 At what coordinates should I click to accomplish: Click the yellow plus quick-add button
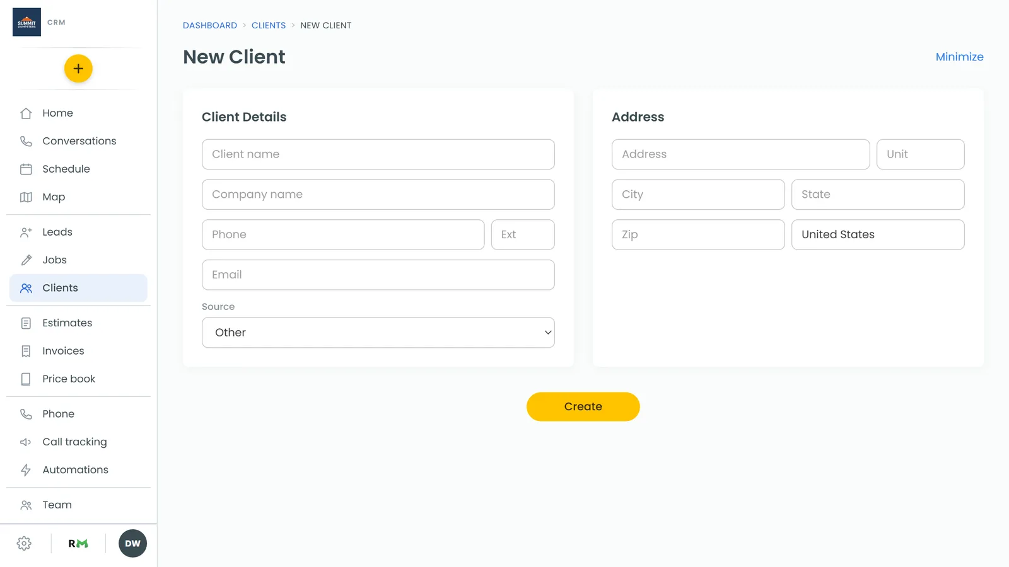(78, 69)
